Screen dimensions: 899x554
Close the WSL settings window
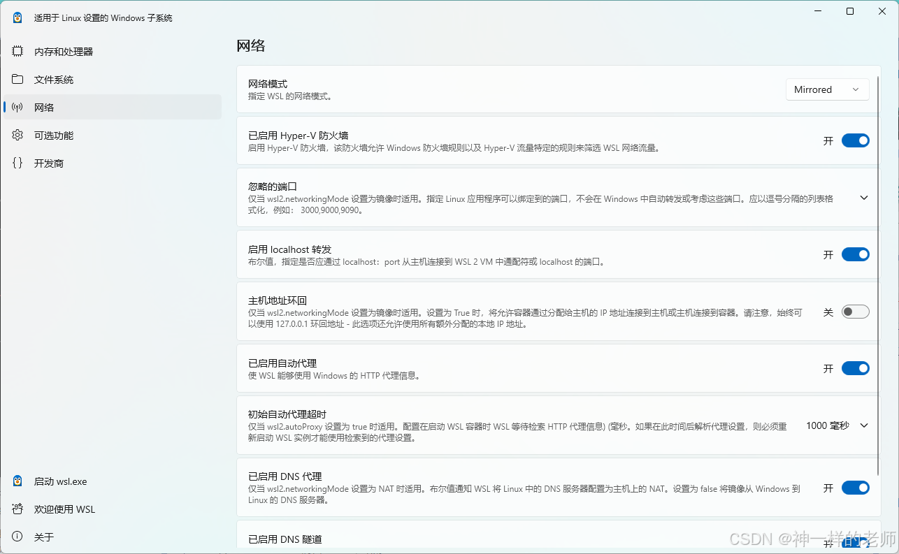point(882,11)
